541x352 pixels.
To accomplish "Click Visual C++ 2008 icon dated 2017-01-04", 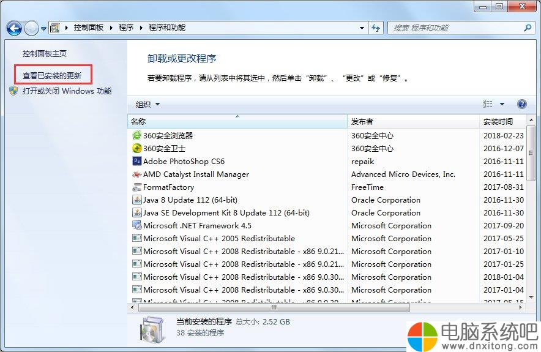I will [137, 290].
